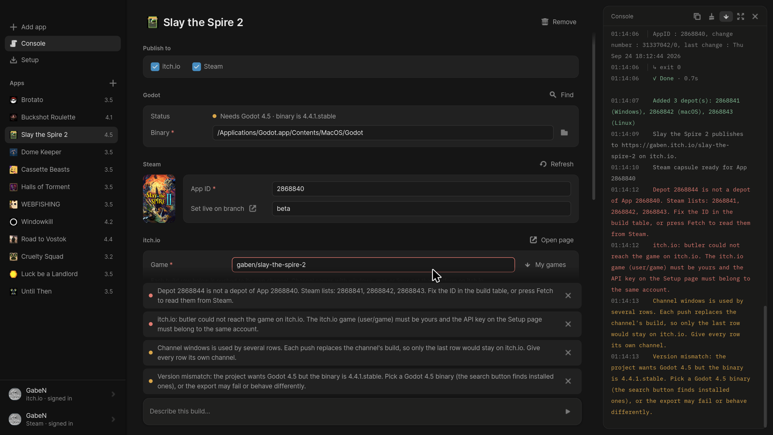Clear the console with the broom icon
This screenshot has width=773, height=435.
[x=711, y=17]
